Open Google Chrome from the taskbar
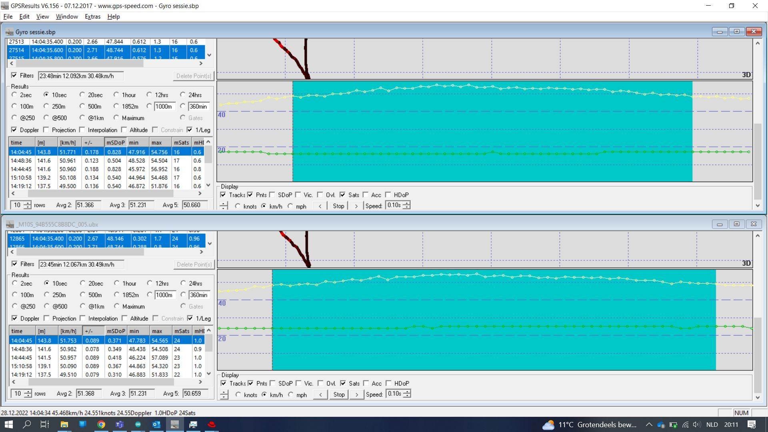768x432 pixels. click(101, 424)
